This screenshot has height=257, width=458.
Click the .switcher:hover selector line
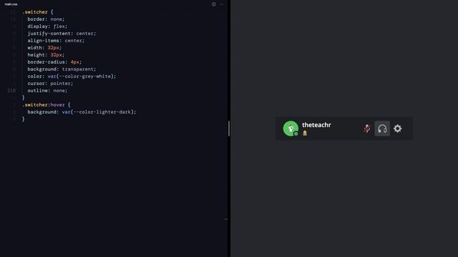click(46, 105)
